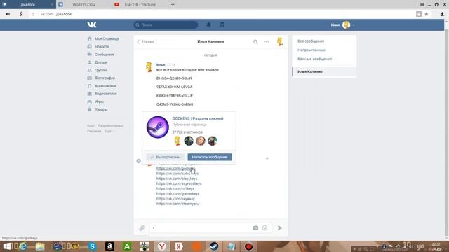
Task: Click the VK logo in header
Action: pyautogui.click(x=92, y=25)
